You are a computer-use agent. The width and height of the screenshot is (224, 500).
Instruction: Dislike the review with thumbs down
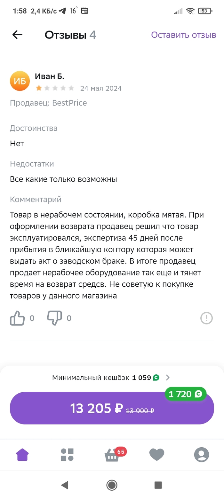[54, 318]
